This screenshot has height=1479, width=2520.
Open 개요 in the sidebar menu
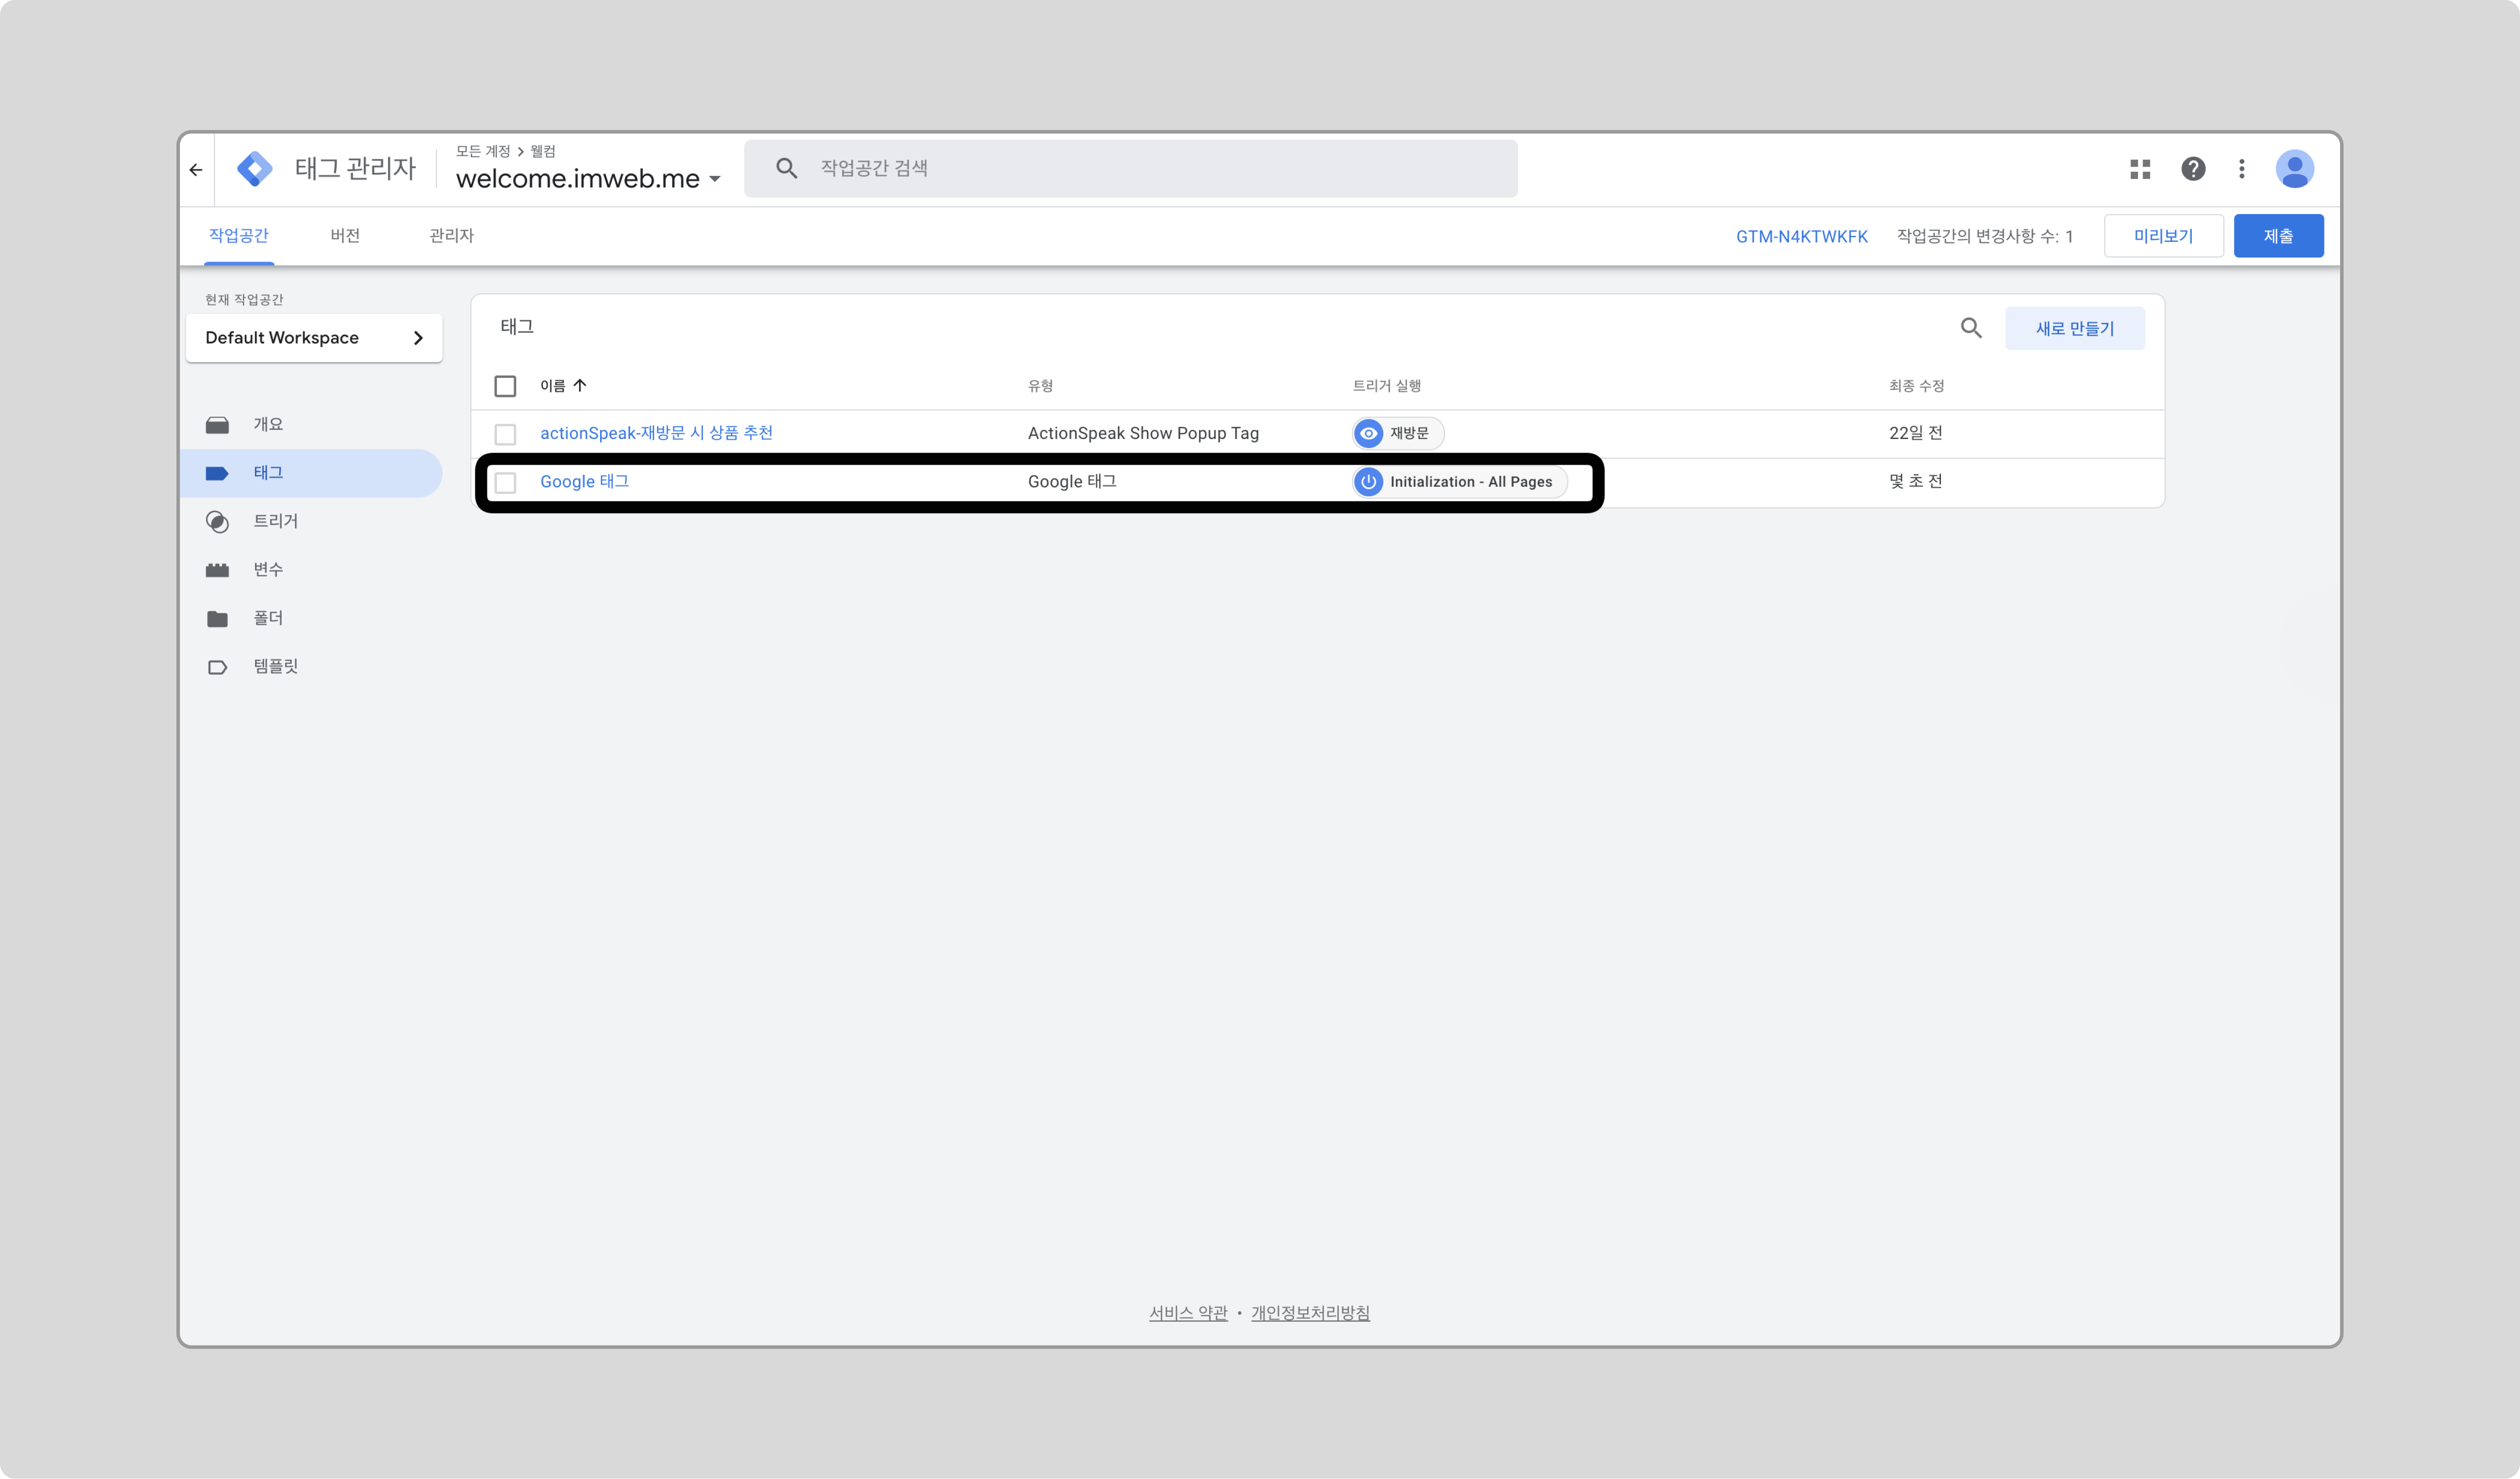click(x=311, y=425)
